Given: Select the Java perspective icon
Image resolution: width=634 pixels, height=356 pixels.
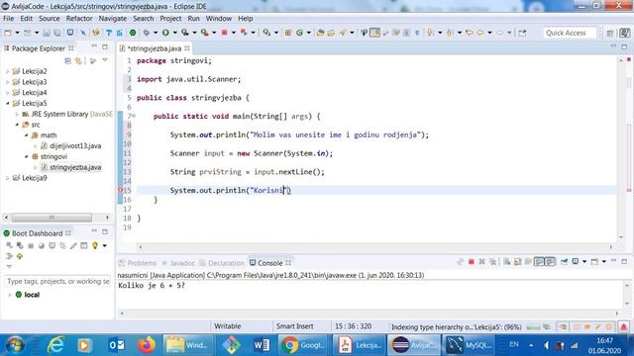Looking at the screenshot, I should (x=625, y=33).
